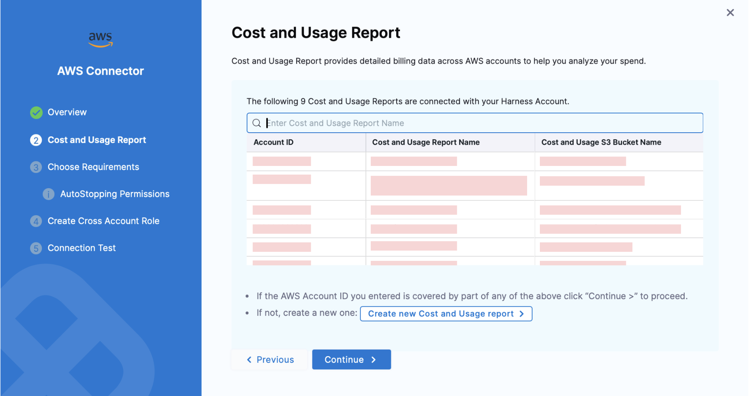753x396 pixels.
Task: Click the step 4 number circle
Action: 36,221
